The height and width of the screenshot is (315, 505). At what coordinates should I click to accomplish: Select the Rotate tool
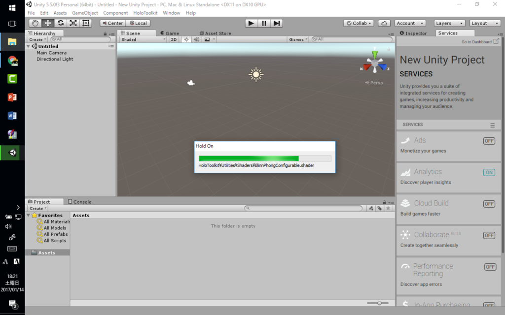60,23
